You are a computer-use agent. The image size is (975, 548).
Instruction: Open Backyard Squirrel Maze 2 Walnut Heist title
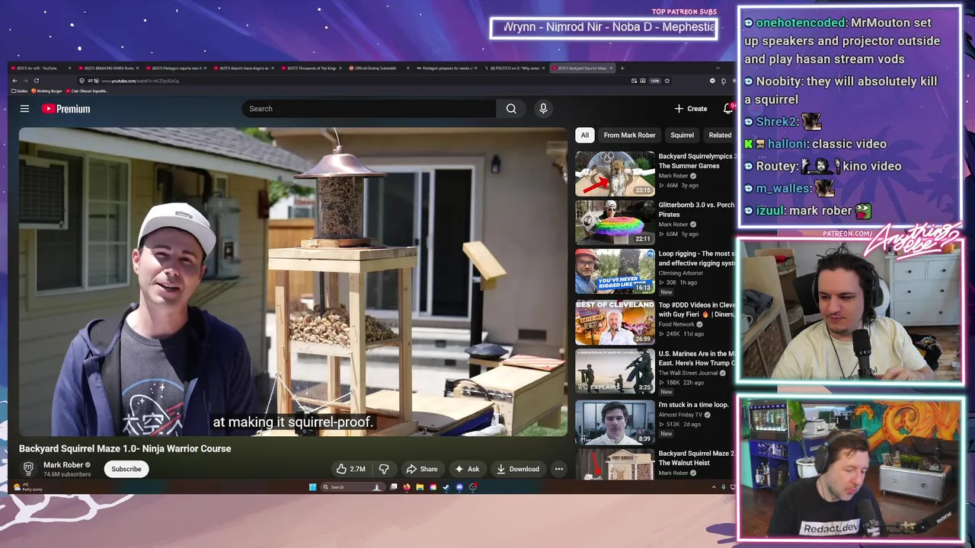(x=696, y=458)
